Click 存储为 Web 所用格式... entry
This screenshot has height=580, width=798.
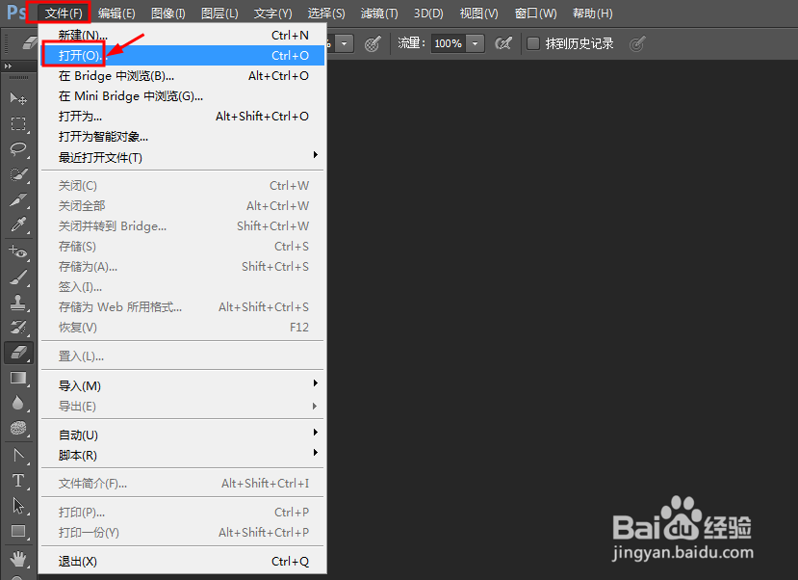183,307
